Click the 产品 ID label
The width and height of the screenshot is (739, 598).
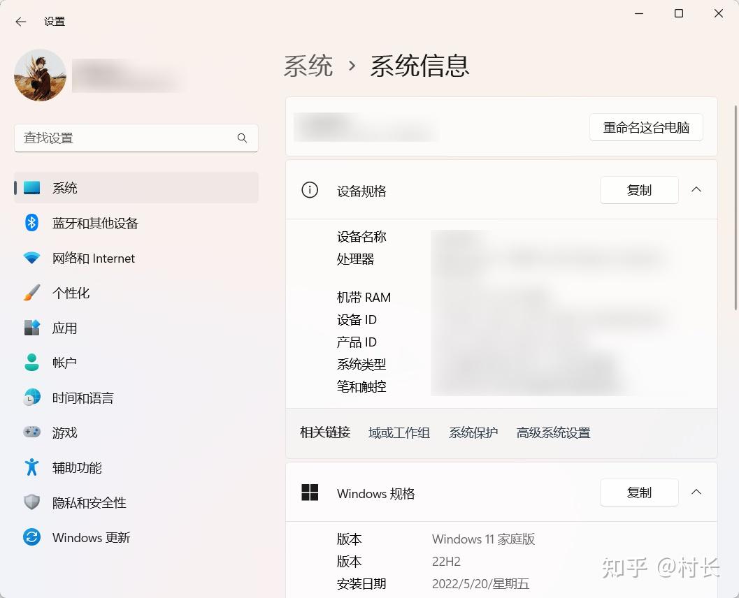357,342
